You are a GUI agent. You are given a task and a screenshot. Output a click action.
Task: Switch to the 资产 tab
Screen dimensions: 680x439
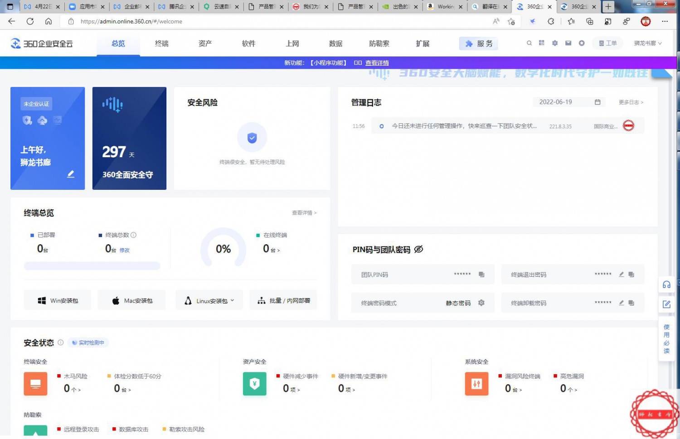(205, 43)
